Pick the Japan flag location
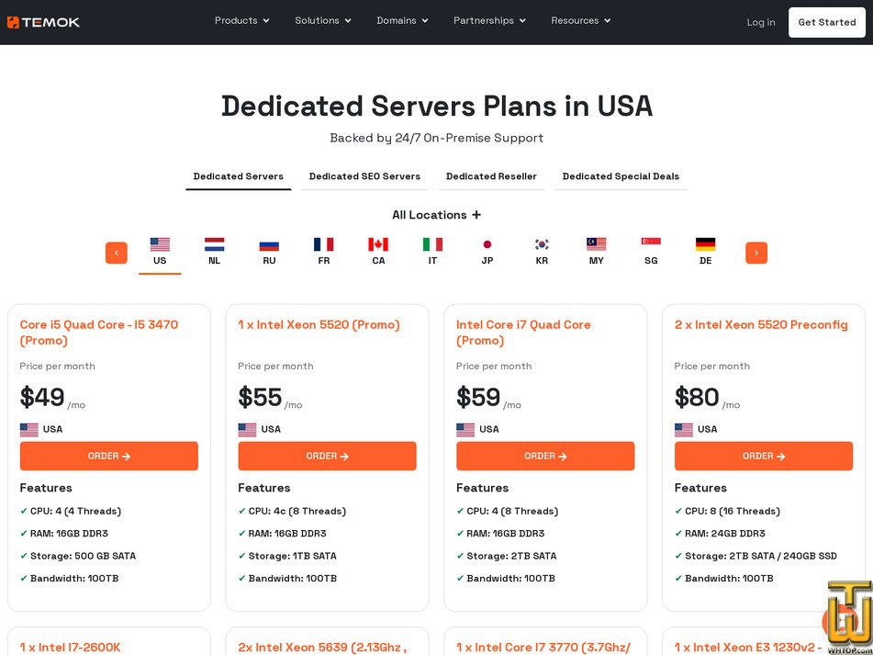Viewport: 873px width, 655px height. 487,251
